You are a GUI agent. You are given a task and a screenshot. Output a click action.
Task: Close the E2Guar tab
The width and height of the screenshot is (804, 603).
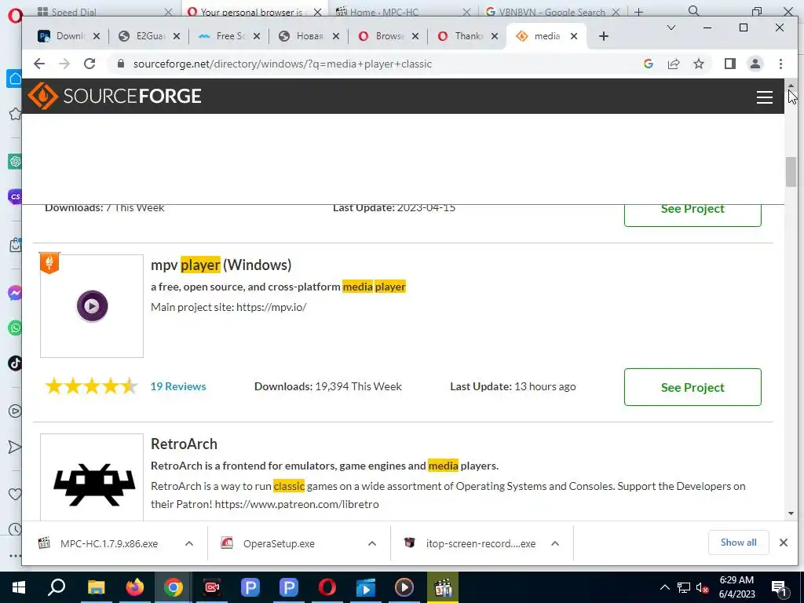coord(177,36)
